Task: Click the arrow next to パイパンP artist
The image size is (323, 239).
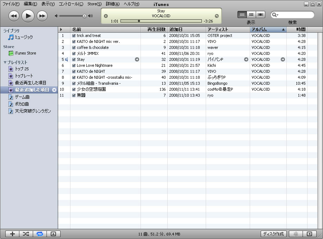Action: (246, 59)
